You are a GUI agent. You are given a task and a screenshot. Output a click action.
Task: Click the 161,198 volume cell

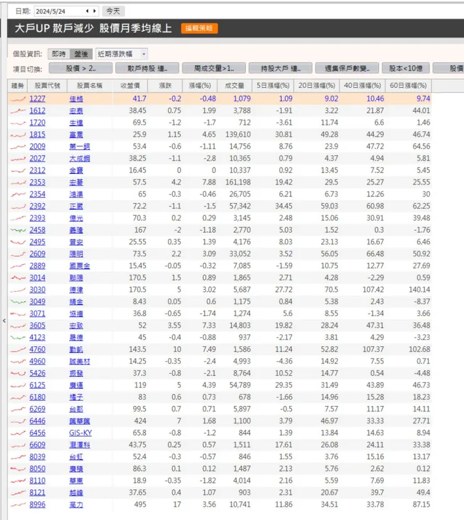tap(238, 183)
